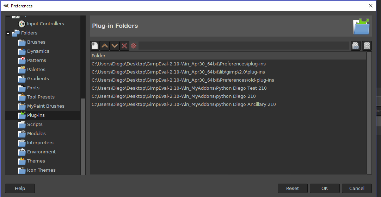The height and width of the screenshot is (197, 381).
Task: Click the large Plug-in Folders header icon
Action: pos(361,26)
